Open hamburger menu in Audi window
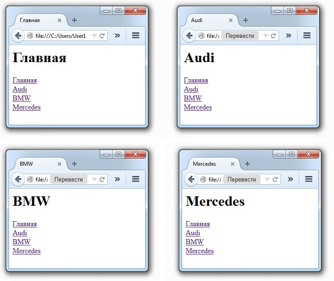Image resolution: width=334 pixels, height=281 pixels. point(307,35)
